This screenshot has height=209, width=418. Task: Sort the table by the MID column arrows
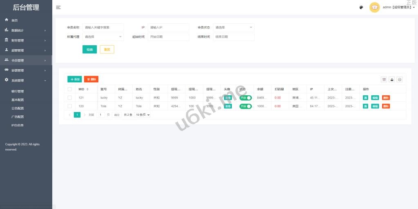[87, 89]
